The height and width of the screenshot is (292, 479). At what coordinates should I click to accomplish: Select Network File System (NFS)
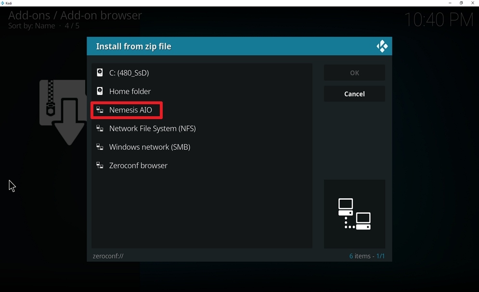coord(202,128)
